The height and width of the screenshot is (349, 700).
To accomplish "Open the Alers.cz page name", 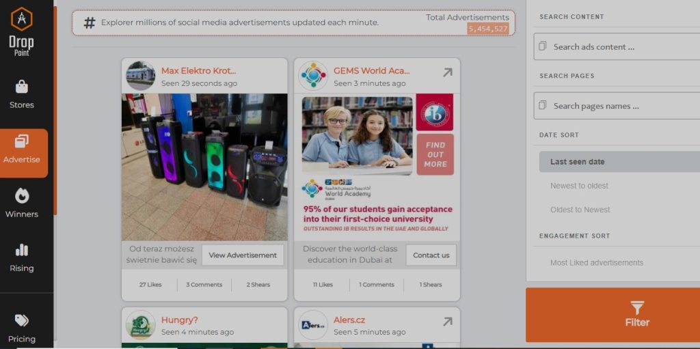I will click(349, 320).
